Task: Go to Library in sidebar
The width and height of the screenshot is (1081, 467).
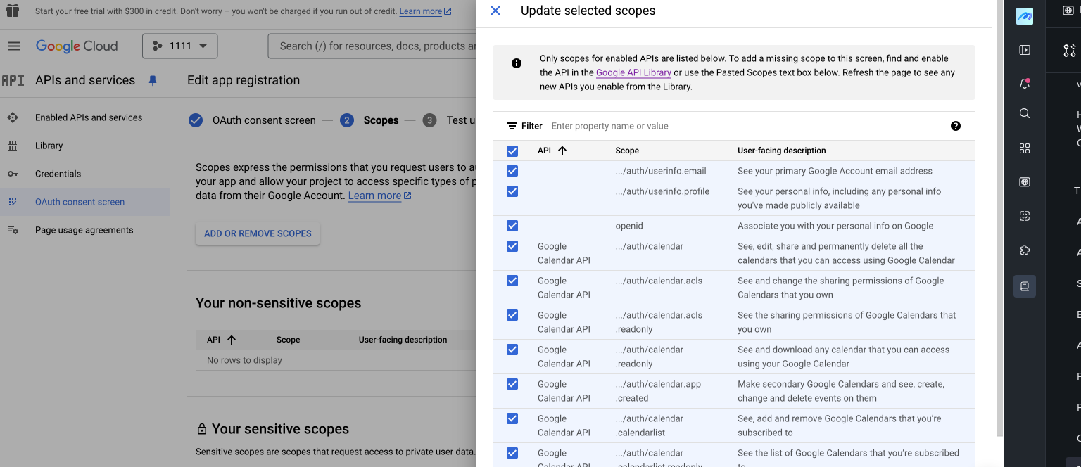Action: tap(49, 146)
